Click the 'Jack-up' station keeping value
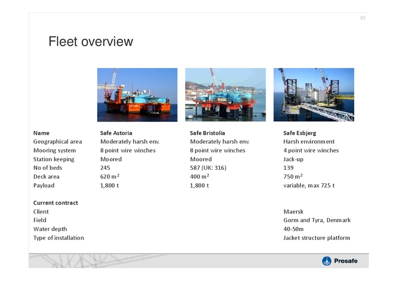Screen dimensions: 397x281 coord(293,159)
